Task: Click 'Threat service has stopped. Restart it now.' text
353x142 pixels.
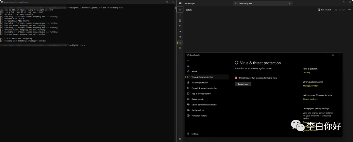Action: 258,78
